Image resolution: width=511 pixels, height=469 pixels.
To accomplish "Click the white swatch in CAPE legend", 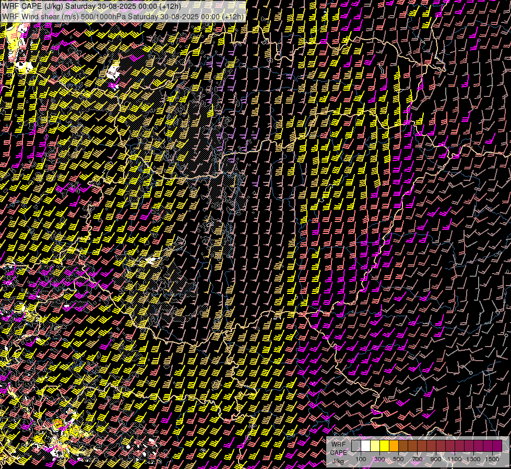I will 366,446.
